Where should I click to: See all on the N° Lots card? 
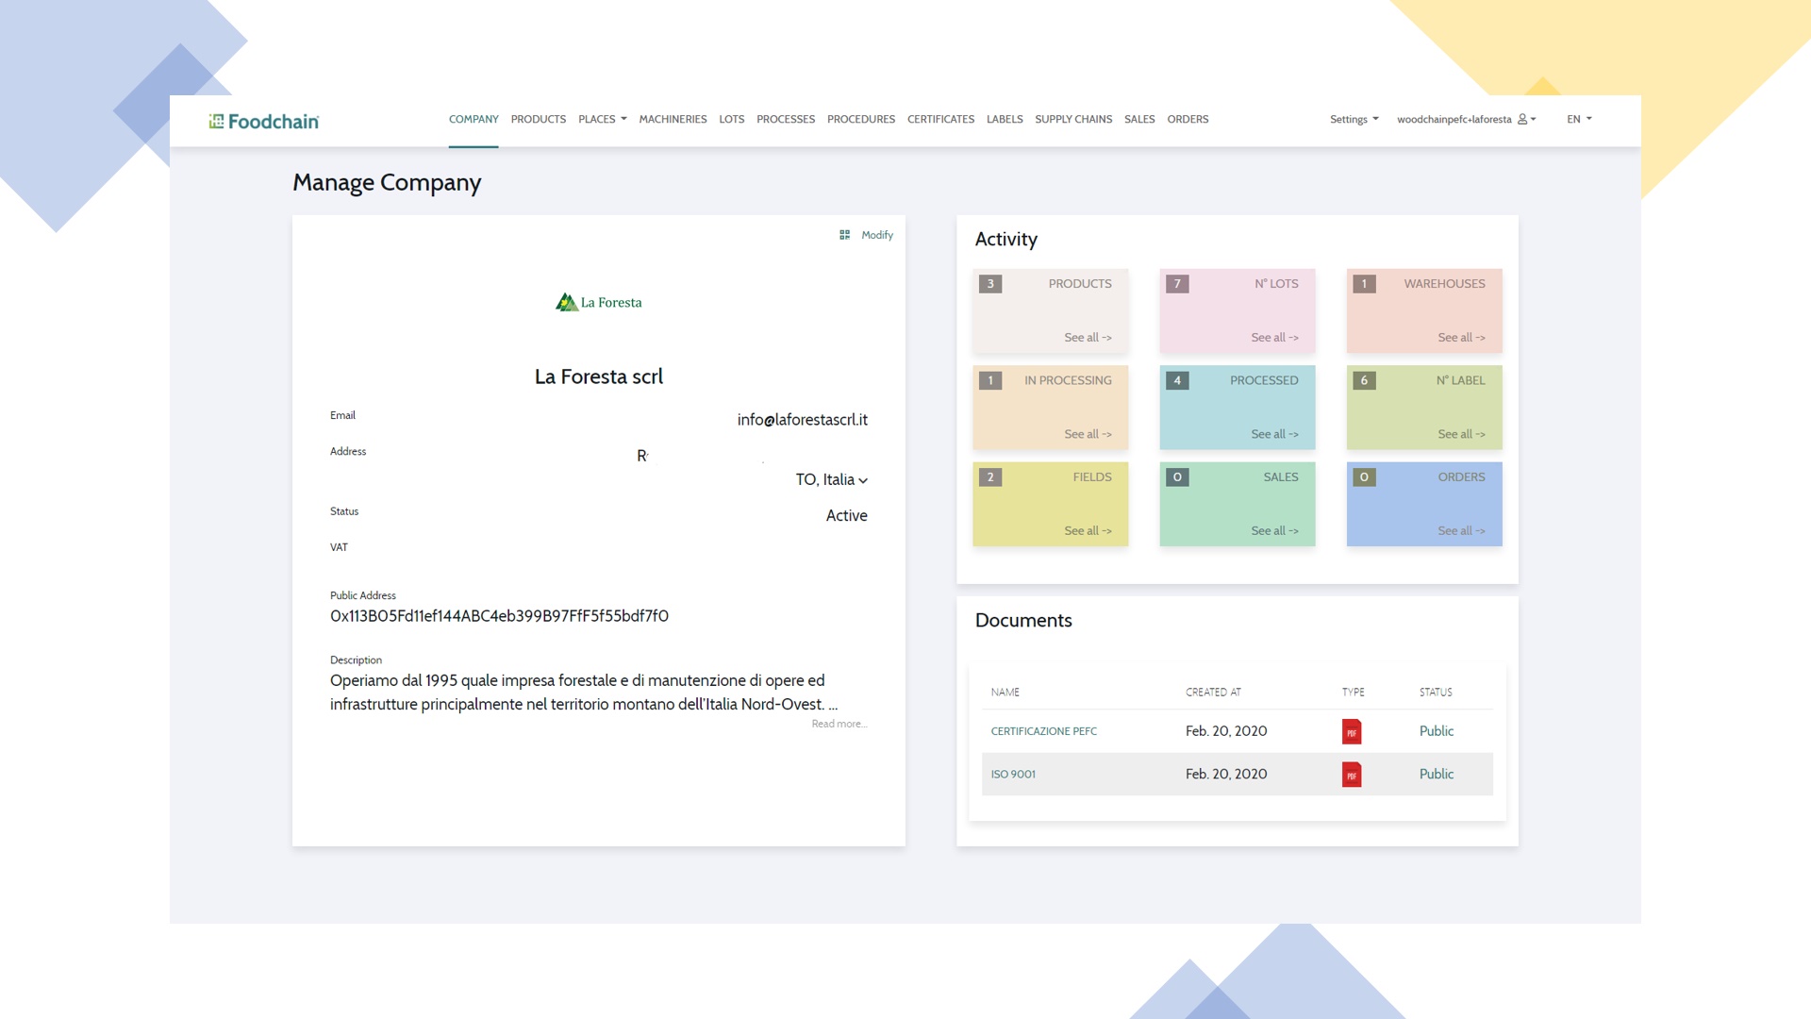[x=1274, y=337]
